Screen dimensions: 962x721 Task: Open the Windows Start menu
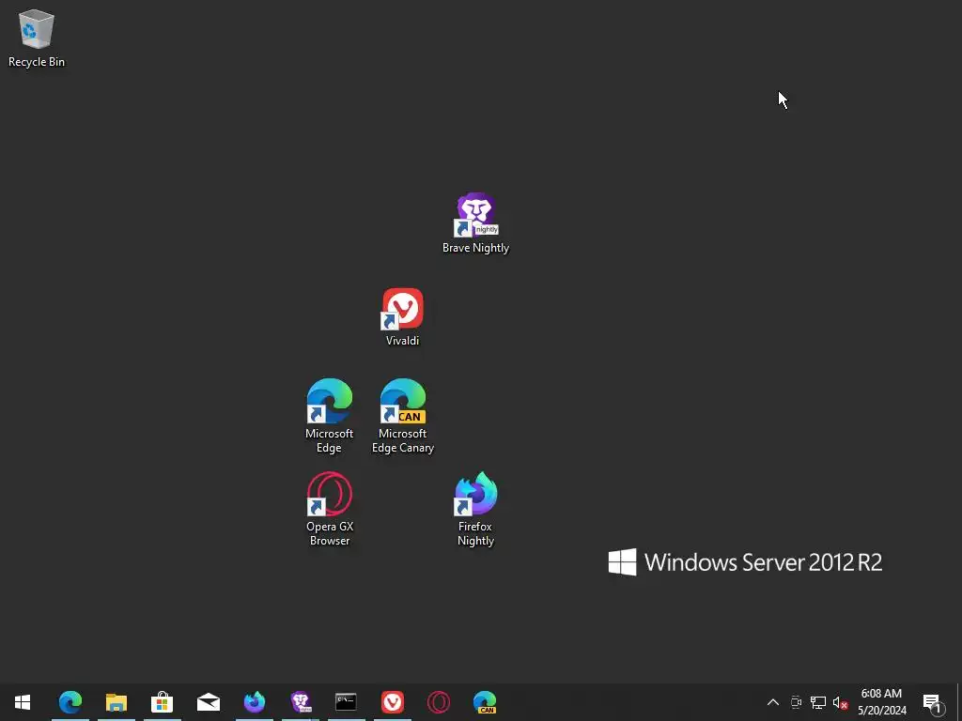pos(23,702)
